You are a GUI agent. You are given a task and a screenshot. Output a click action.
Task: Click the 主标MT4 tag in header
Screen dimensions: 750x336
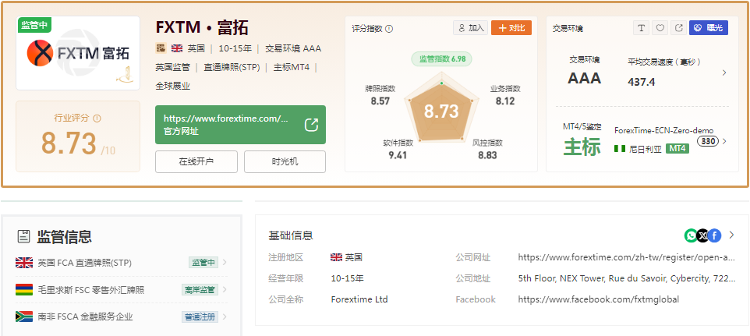tap(292, 67)
